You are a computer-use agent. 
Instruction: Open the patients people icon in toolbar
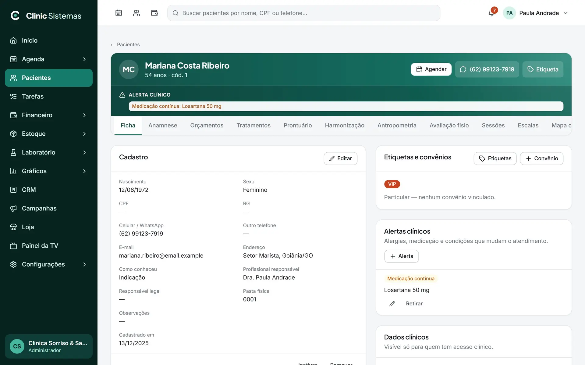point(136,13)
